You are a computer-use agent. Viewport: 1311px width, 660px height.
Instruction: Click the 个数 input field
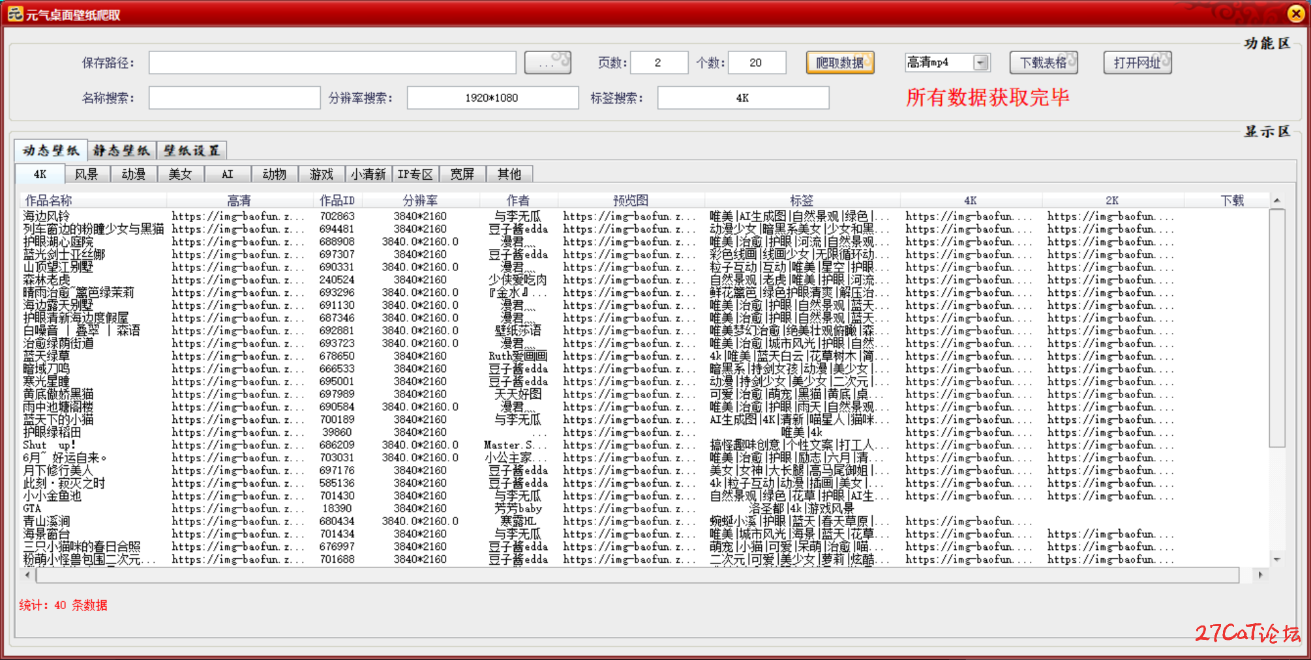pos(757,63)
